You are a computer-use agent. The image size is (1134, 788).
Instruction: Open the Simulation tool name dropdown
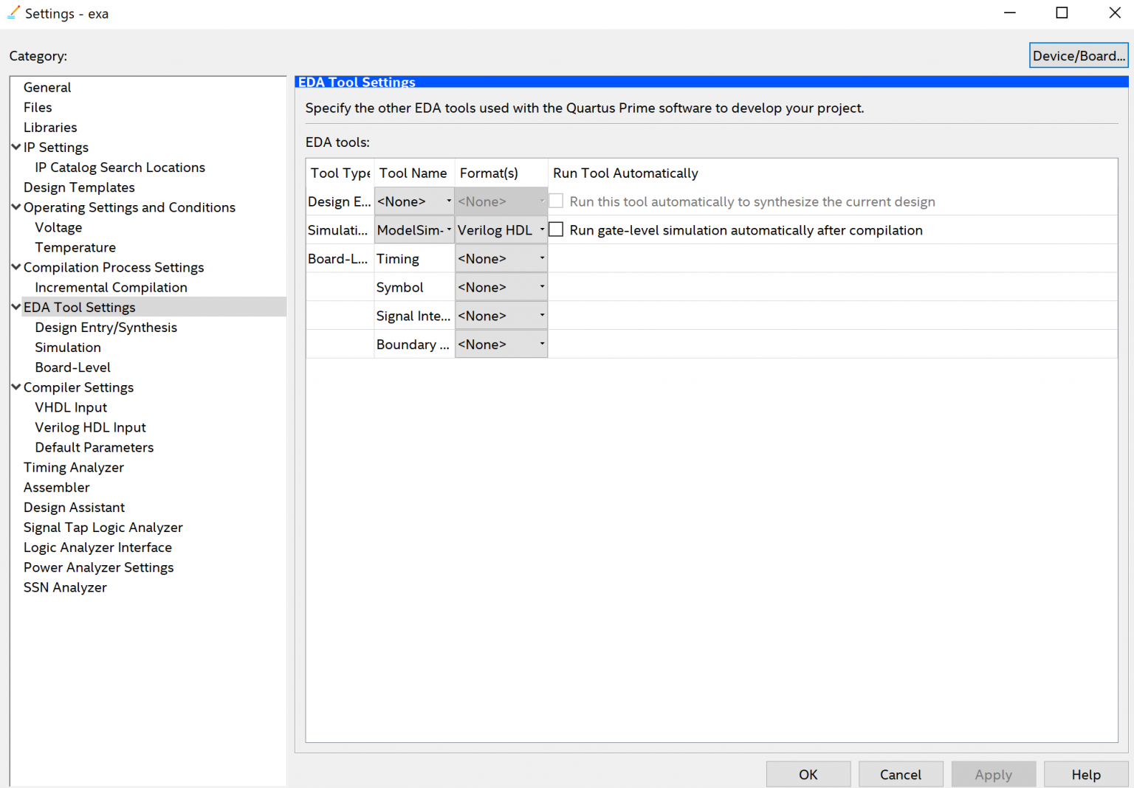point(414,230)
